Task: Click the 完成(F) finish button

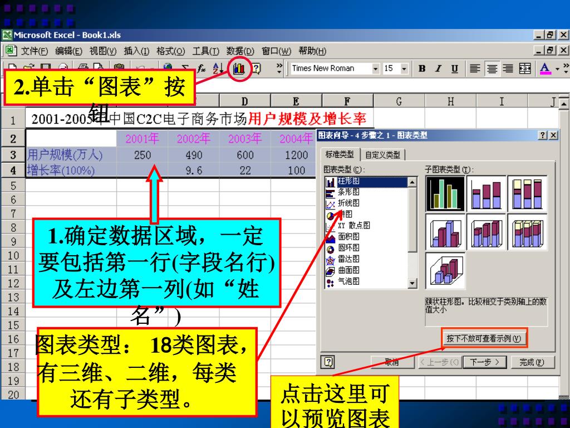Action: [x=532, y=362]
